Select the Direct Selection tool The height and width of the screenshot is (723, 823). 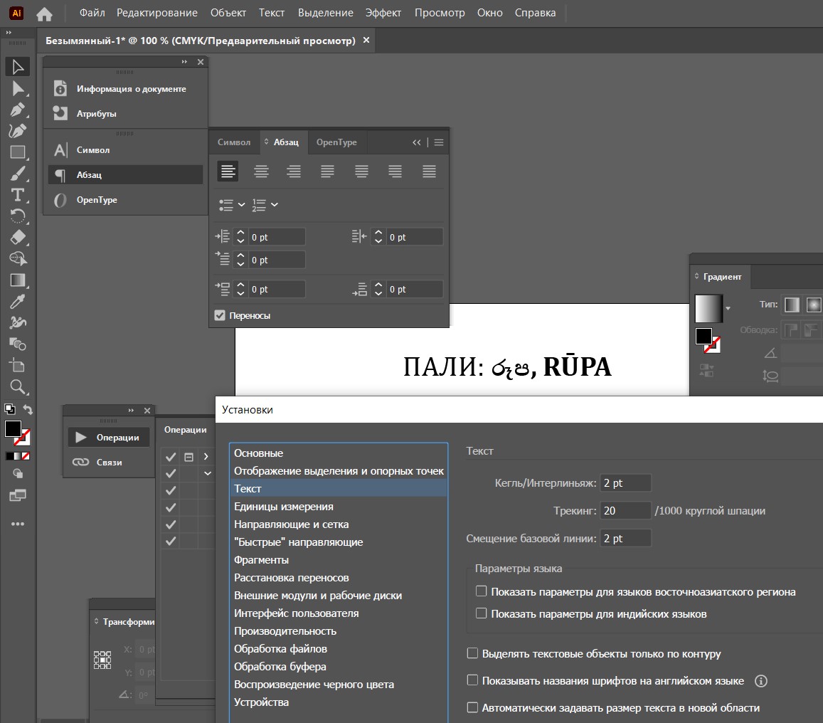pyautogui.click(x=17, y=88)
